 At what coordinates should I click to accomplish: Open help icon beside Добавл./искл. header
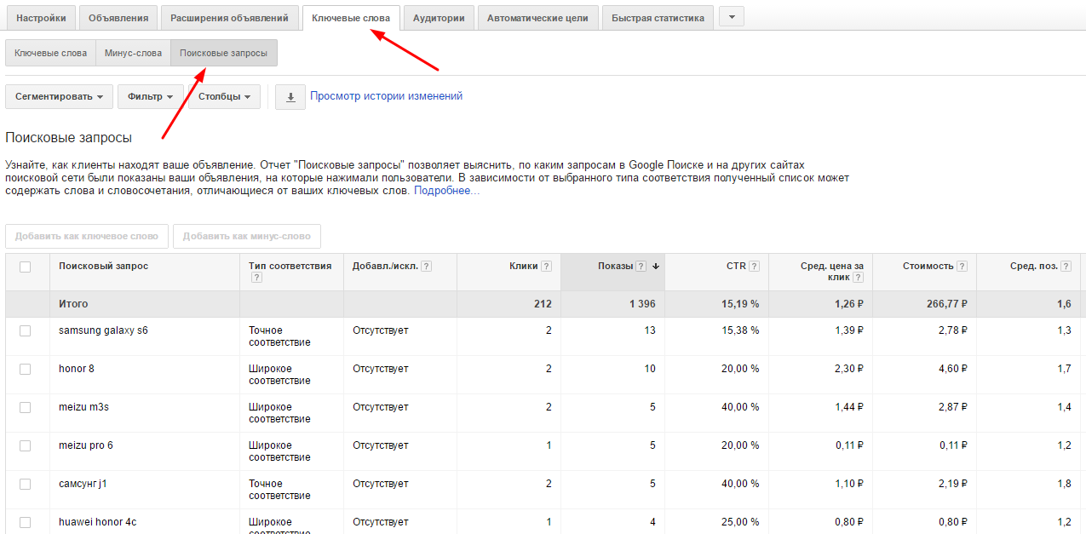coord(426,266)
